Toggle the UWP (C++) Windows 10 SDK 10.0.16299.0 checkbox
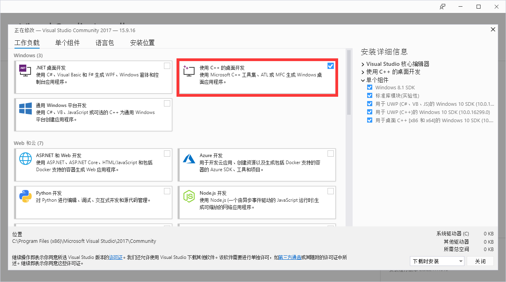This screenshot has width=506, height=282. [369, 112]
